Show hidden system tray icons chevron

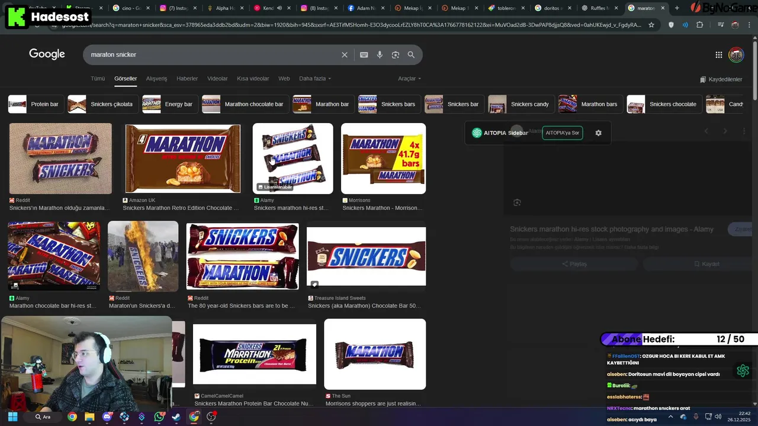(670, 417)
